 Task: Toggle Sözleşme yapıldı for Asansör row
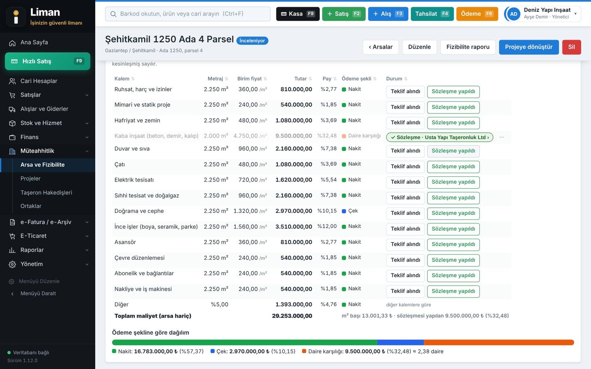click(x=453, y=244)
